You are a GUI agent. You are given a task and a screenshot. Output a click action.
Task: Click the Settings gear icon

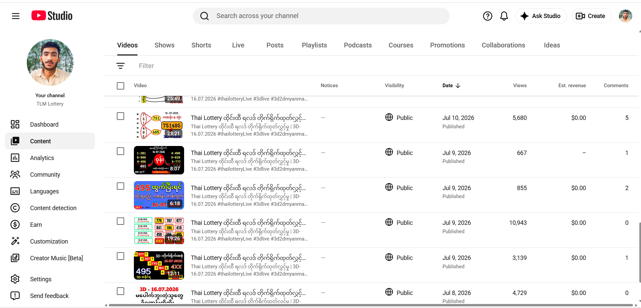15,279
